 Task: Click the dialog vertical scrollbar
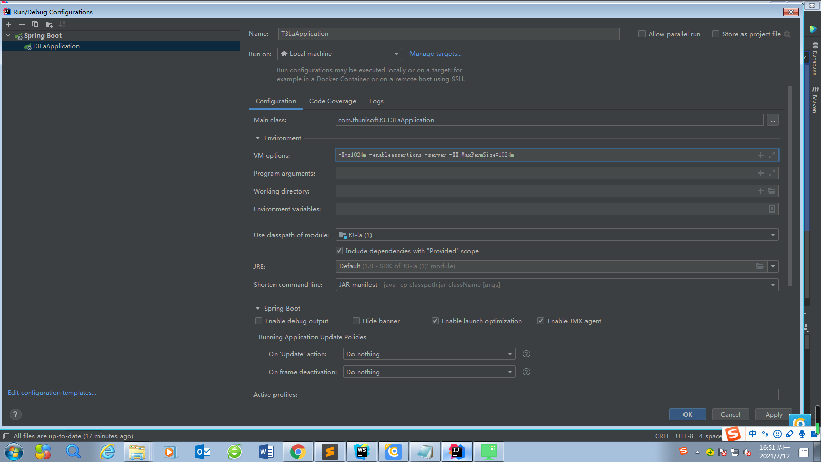click(x=789, y=186)
